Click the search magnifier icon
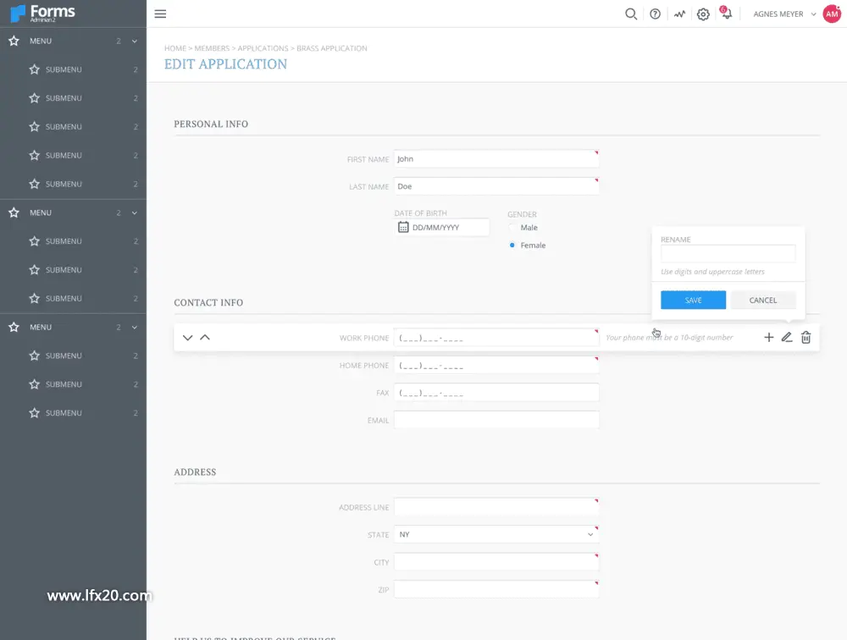Image resolution: width=847 pixels, height=640 pixels. pyautogui.click(x=630, y=14)
